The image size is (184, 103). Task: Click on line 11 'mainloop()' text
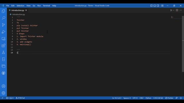click(x=26, y=45)
